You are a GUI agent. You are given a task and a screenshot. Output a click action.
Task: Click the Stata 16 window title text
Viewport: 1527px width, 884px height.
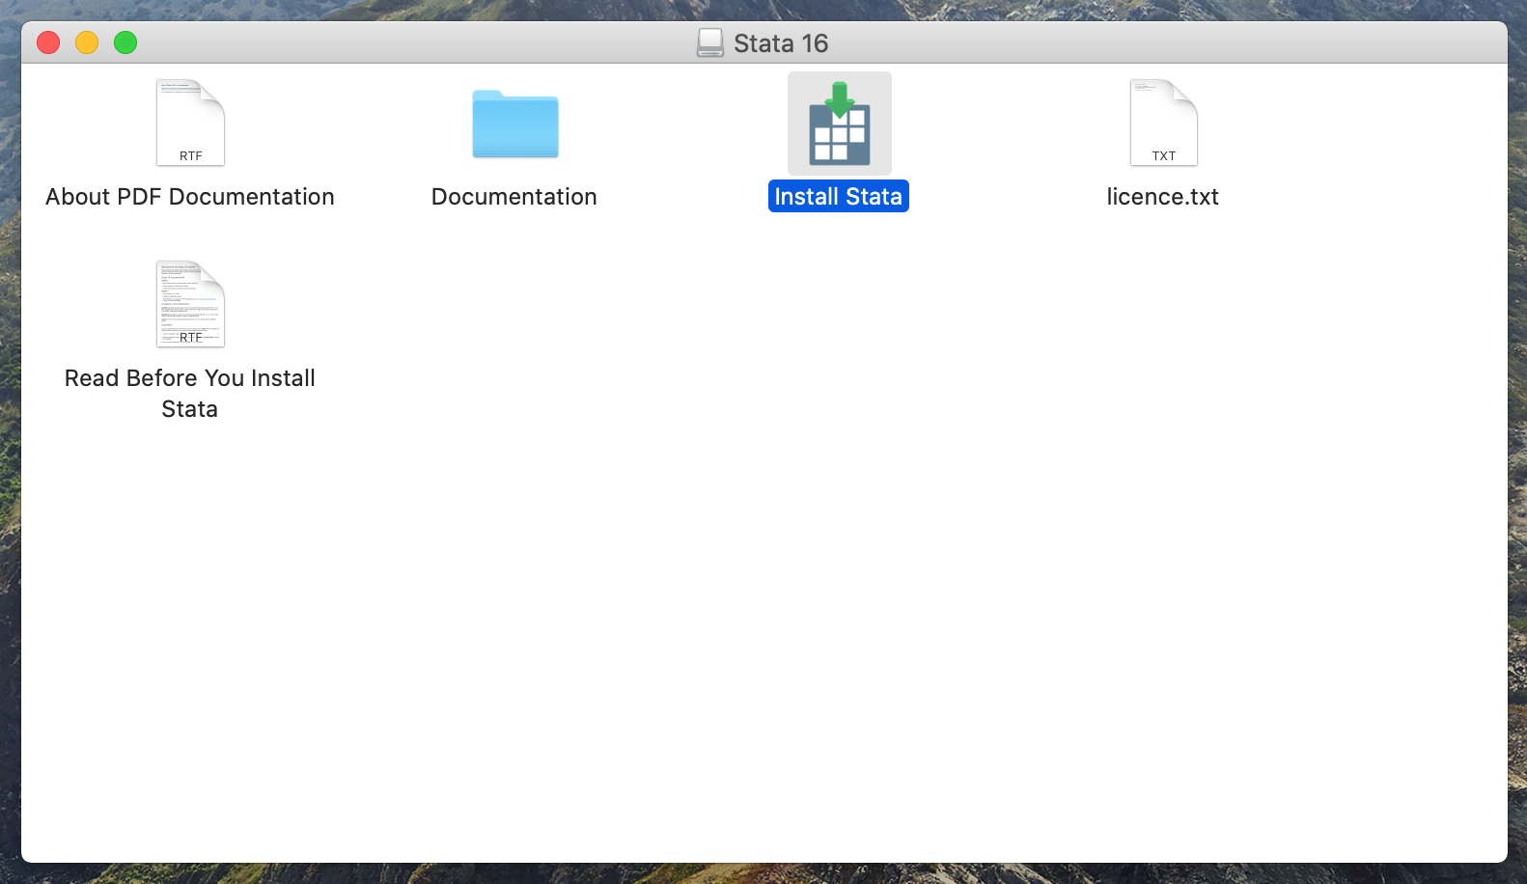pos(780,43)
